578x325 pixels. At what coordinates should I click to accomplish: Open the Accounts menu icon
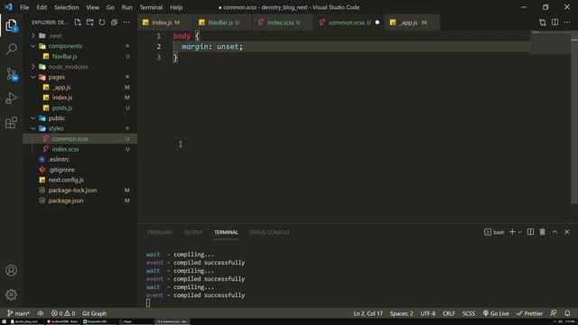pyautogui.click(x=11, y=271)
